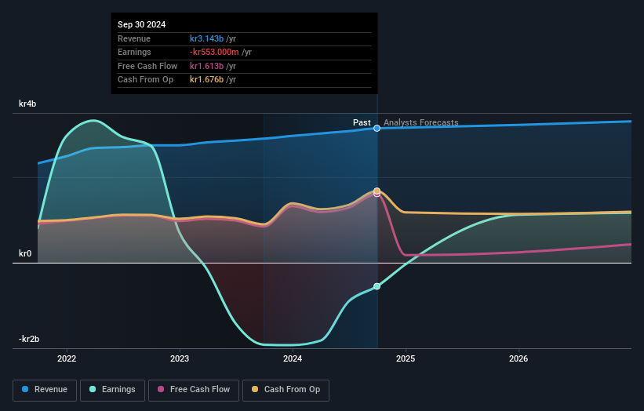Click the kr3.143b revenue value
This screenshot has height=411, width=644.
(206, 38)
